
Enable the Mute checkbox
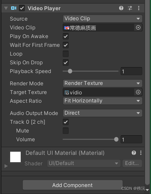[66, 131]
